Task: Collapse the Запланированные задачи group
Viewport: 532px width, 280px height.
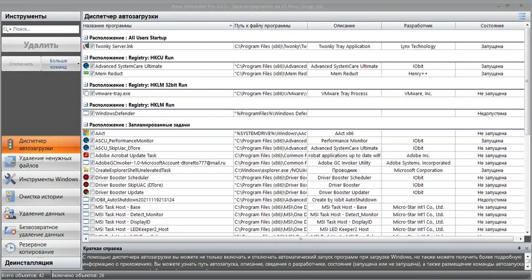Action: 86,125
